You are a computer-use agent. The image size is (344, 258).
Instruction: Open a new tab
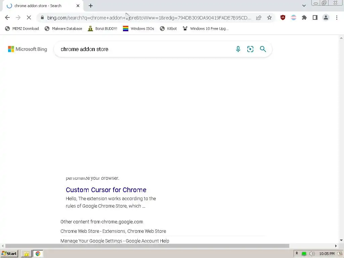[x=91, y=6]
